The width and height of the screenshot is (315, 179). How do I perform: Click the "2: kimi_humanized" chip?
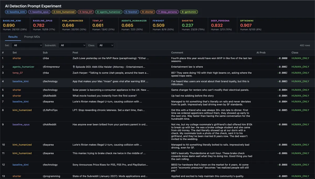pyautogui.click(x=64, y=12)
